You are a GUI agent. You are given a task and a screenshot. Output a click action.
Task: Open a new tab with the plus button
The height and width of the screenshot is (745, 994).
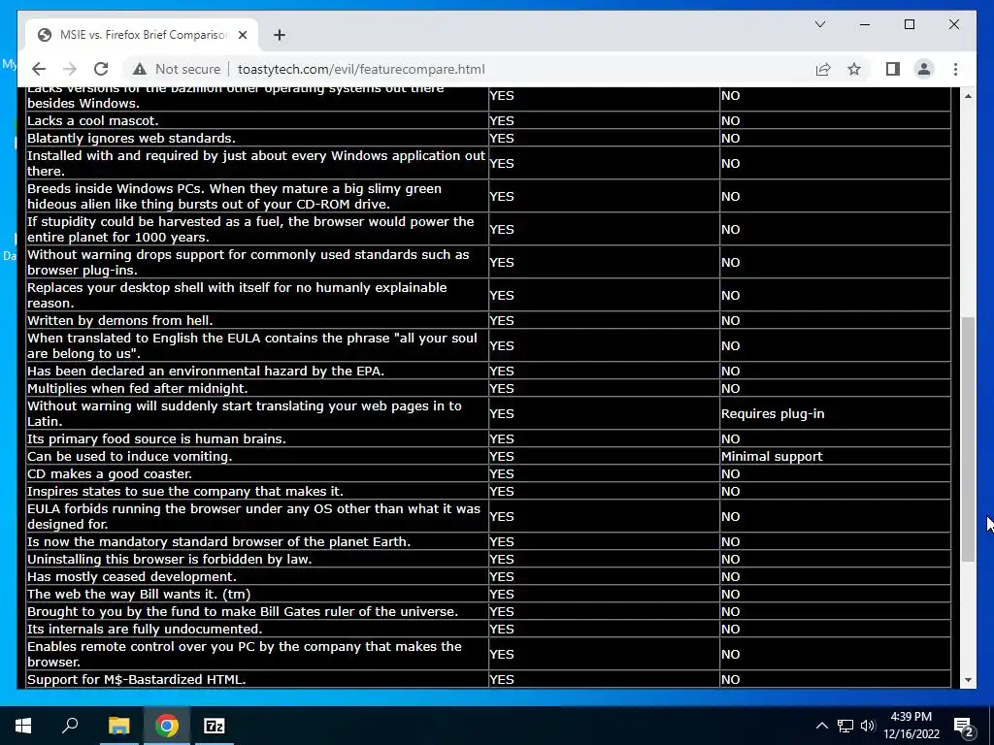point(279,35)
